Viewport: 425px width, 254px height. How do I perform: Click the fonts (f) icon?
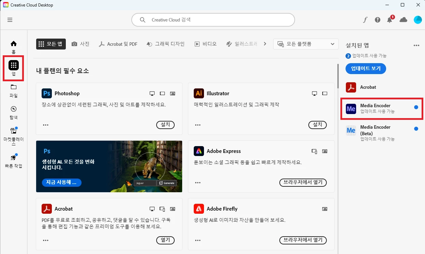point(365,20)
